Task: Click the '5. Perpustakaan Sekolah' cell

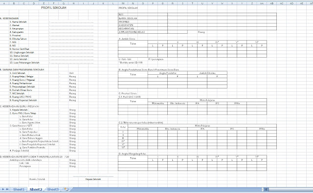Action: click(22, 86)
